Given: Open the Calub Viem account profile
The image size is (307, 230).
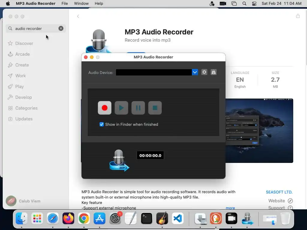Looking at the screenshot, I should [23, 201].
